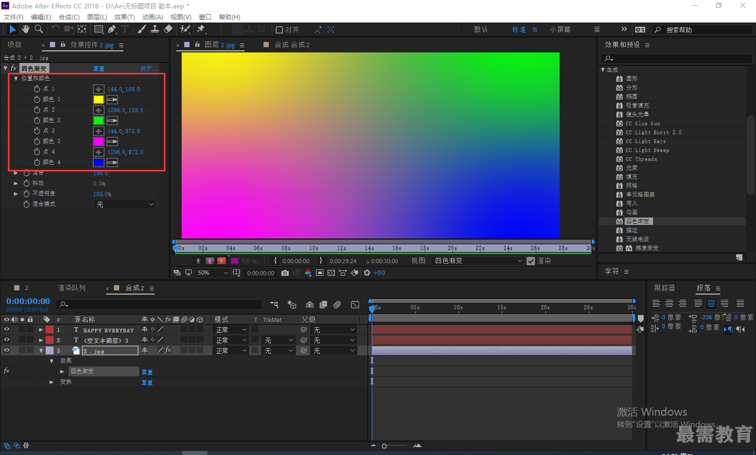Open the 视图 四色渐变 dropdown

(x=478, y=261)
